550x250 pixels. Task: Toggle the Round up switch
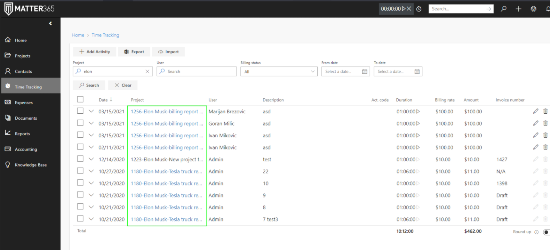click(547, 232)
